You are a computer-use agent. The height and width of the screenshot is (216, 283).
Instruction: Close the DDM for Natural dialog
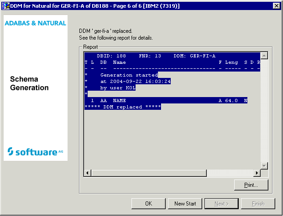(x=276, y=5)
